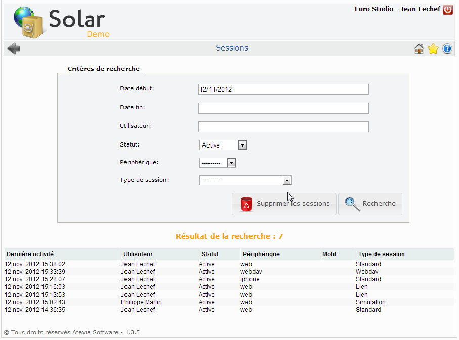Click the red trash bin icon
The height and width of the screenshot is (340, 459).
click(246, 204)
